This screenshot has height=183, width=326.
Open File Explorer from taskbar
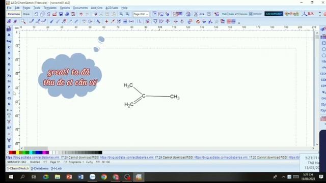point(58,177)
